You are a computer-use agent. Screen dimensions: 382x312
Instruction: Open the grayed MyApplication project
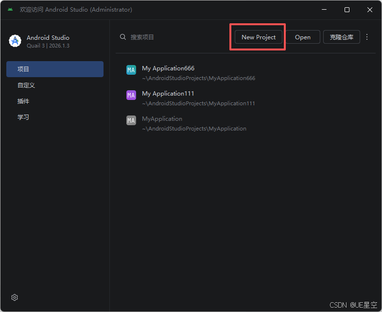tap(162, 119)
